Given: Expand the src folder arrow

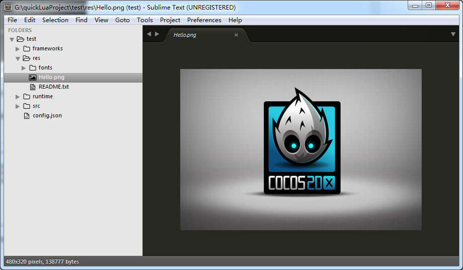Looking at the screenshot, I should coord(18,106).
